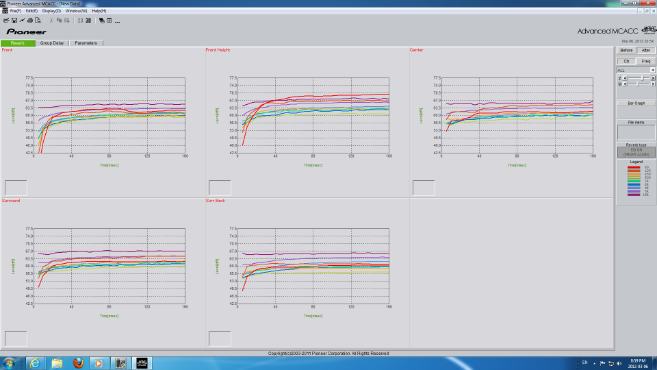Switch to 3D graph view

tap(88, 21)
